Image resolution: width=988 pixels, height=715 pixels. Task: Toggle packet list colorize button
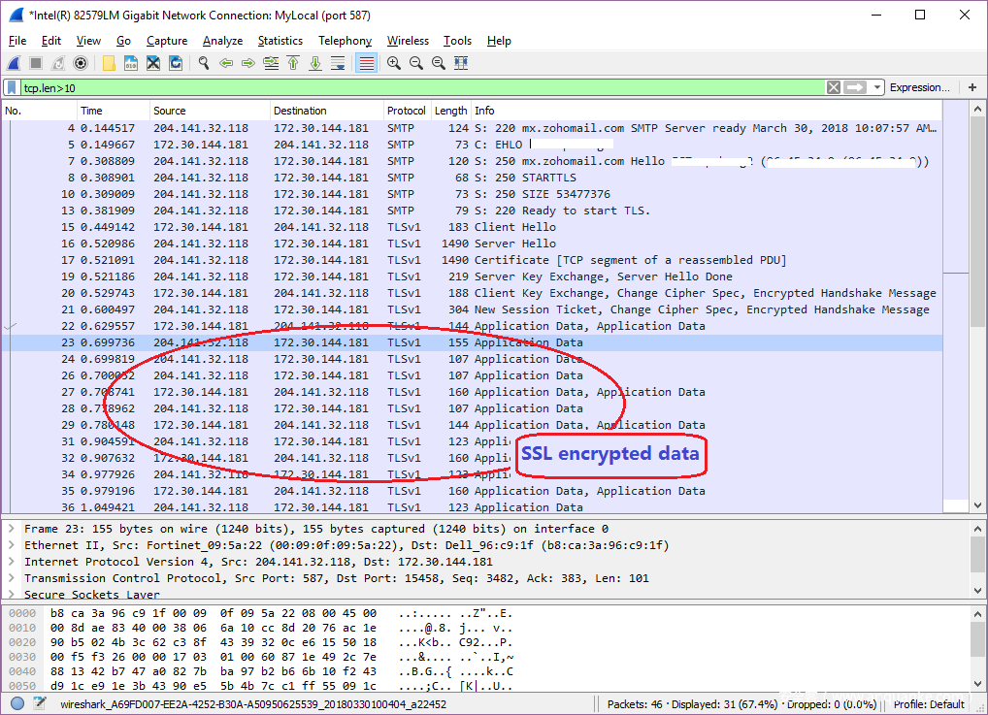tap(366, 63)
